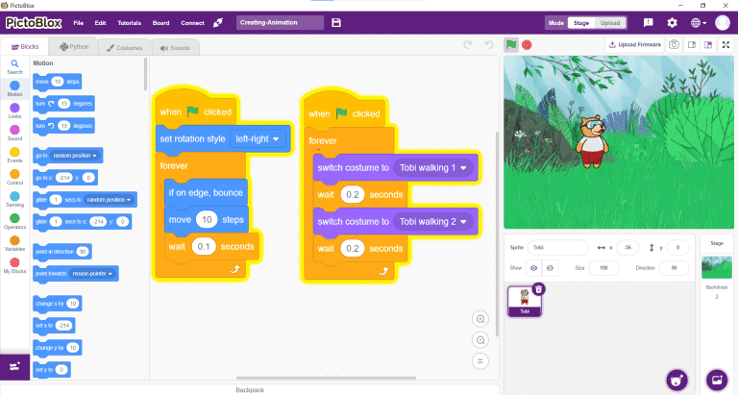
Task: Select the My Blocks category
Action: 14,265
